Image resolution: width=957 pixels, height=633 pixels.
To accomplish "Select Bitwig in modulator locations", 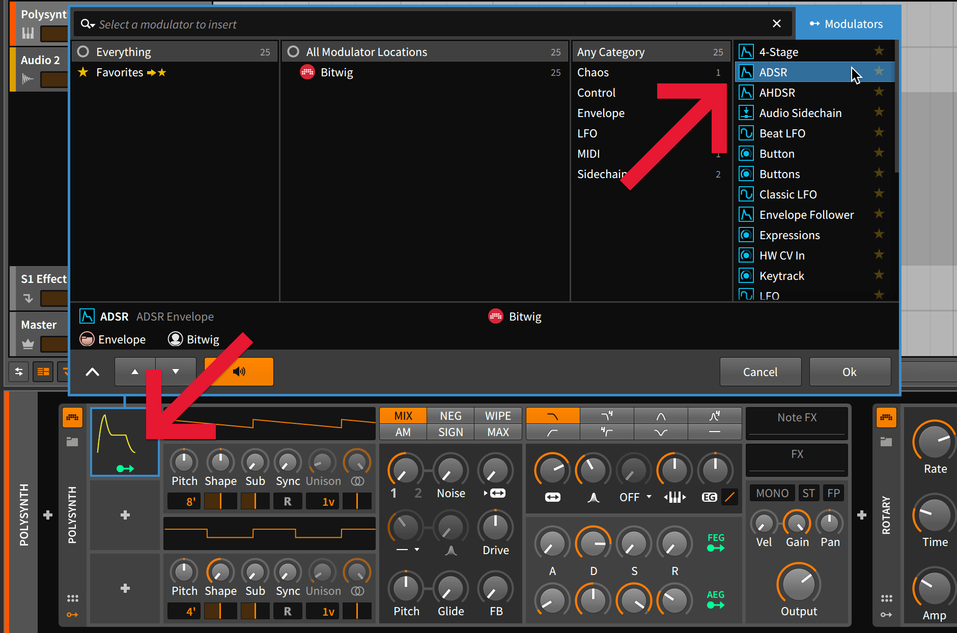I will click(425, 72).
